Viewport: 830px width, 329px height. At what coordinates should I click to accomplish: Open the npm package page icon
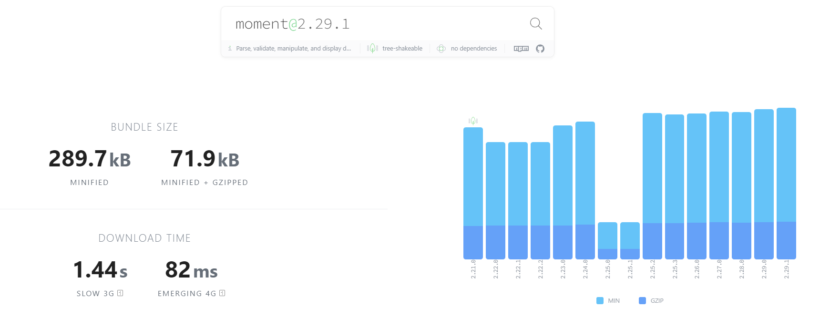click(x=521, y=49)
